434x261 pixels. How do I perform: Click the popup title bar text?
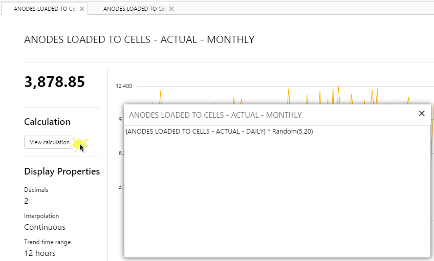[x=215, y=115]
